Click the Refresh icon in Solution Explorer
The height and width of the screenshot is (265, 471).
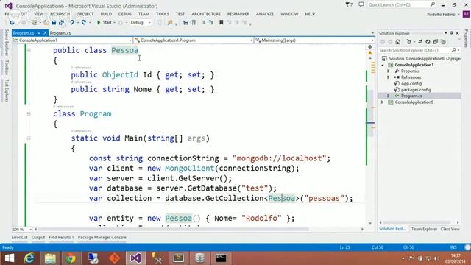[x=428, y=42]
